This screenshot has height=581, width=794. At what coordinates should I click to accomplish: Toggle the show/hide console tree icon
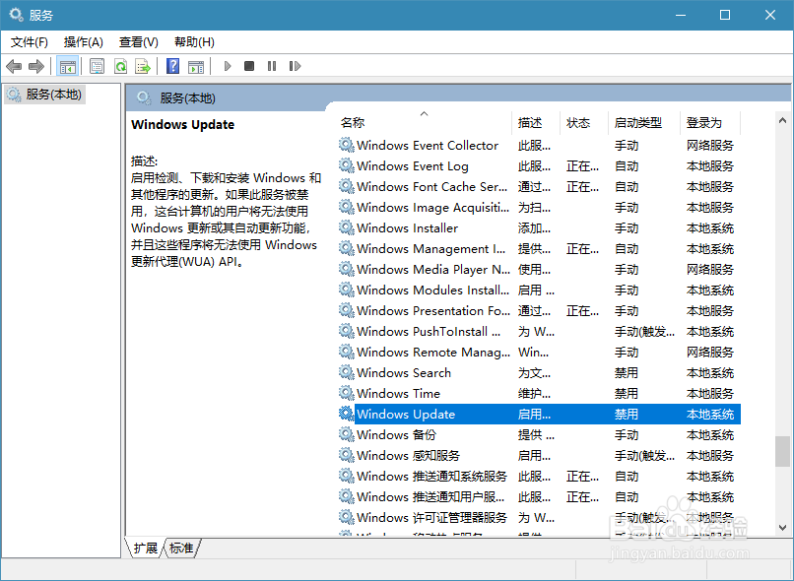pyautogui.click(x=67, y=66)
